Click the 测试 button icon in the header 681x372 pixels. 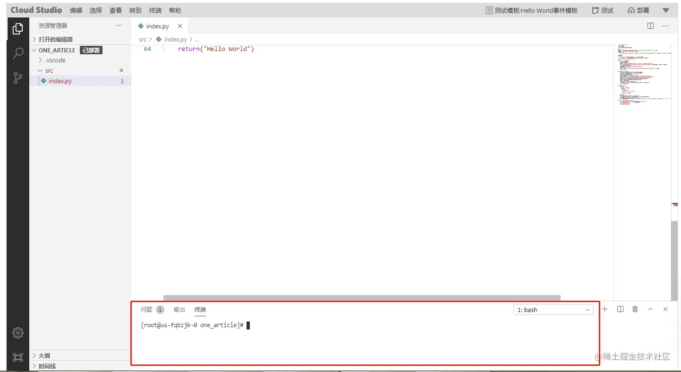point(596,10)
